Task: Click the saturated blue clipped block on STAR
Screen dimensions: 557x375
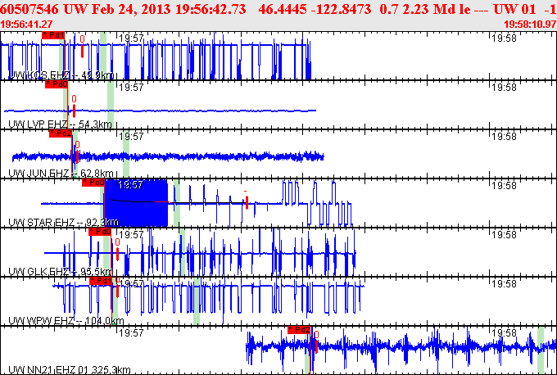Action: [x=137, y=203]
